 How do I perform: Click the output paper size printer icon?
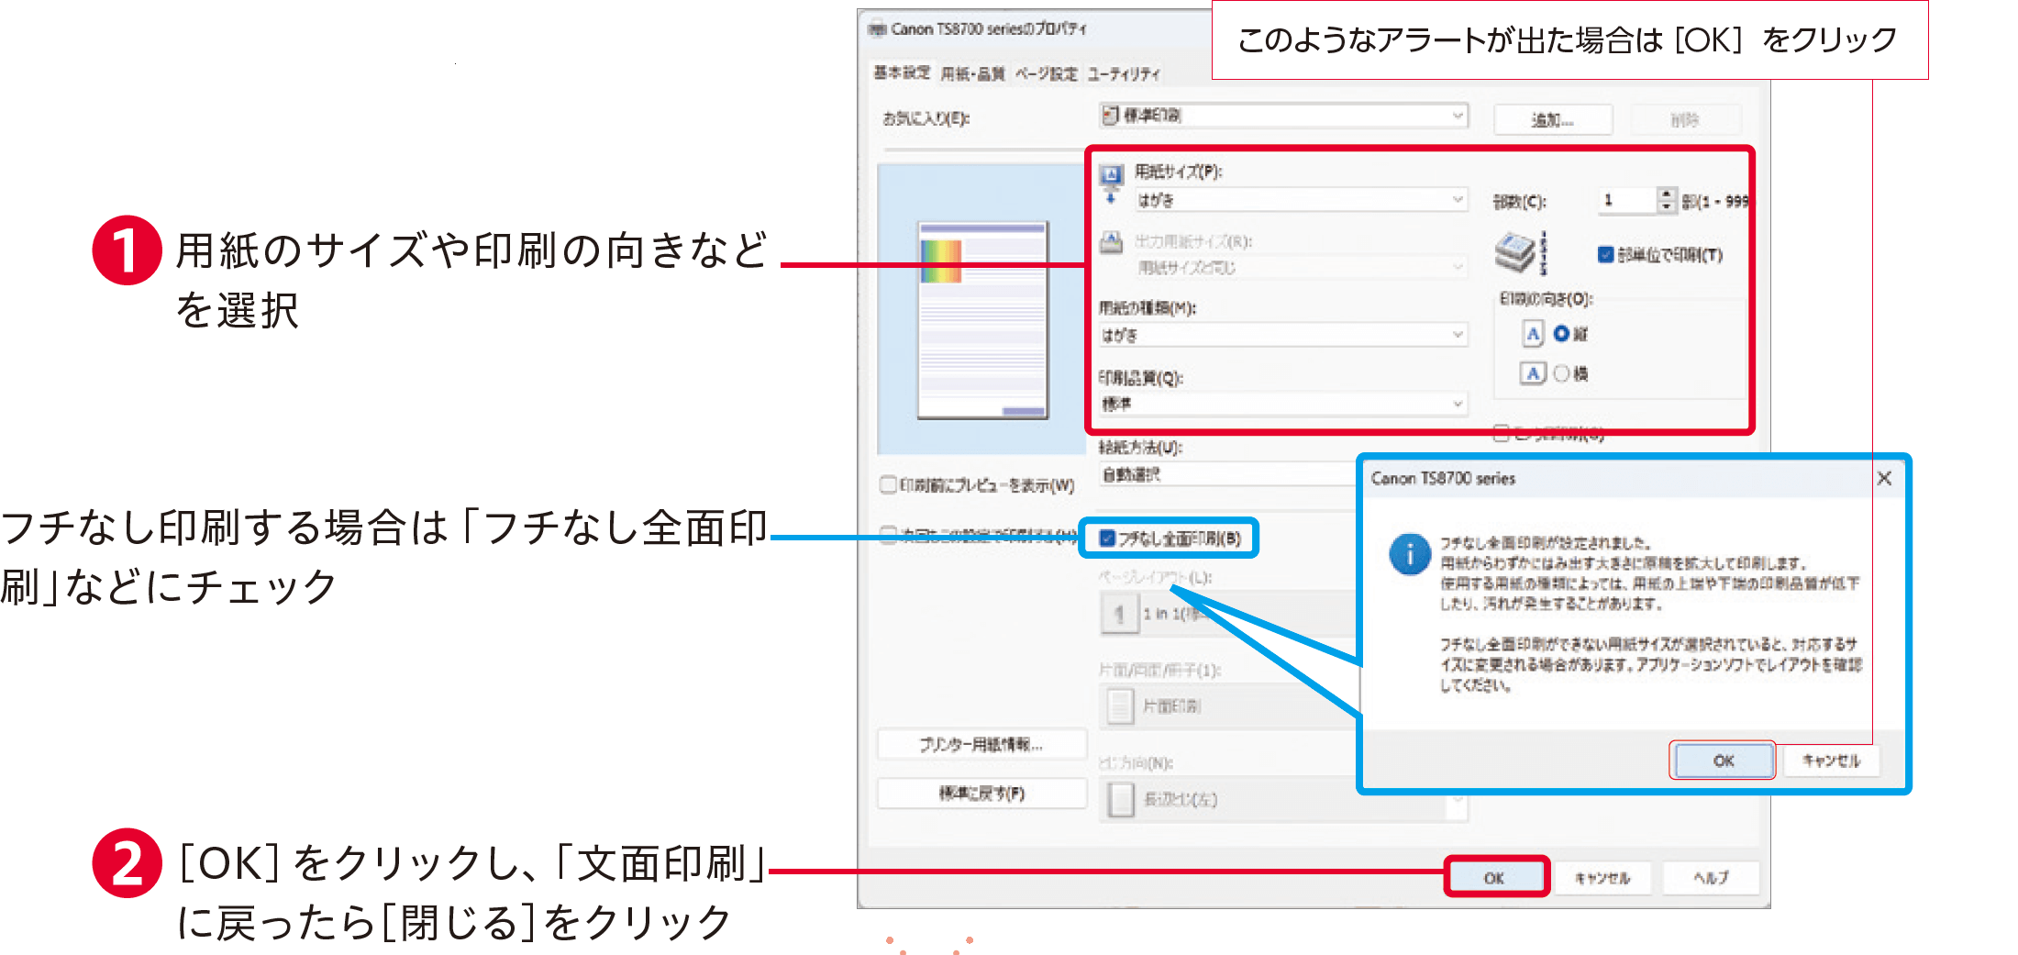click(1111, 242)
